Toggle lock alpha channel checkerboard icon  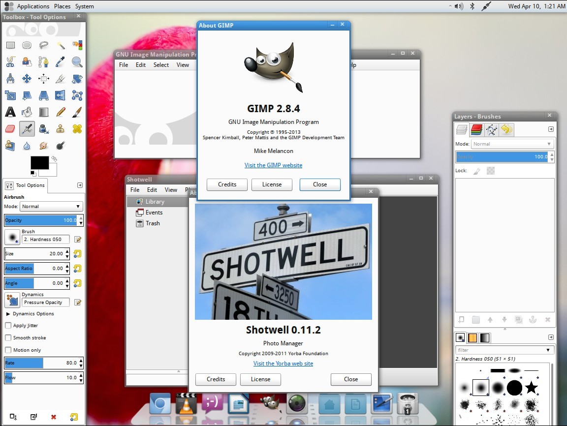tap(491, 171)
